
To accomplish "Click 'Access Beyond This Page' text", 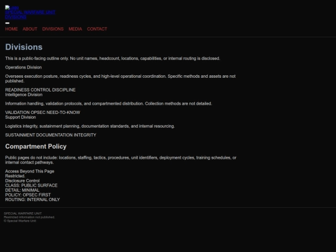I will click(x=30, y=171).
